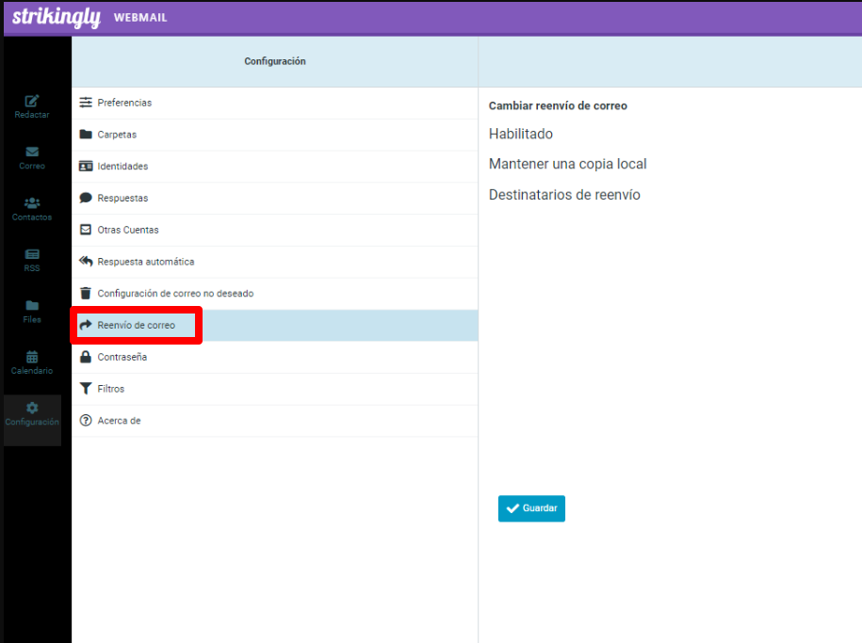Image resolution: width=862 pixels, height=643 pixels.
Task: Open the Files folder icon
Action: point(32,305)
